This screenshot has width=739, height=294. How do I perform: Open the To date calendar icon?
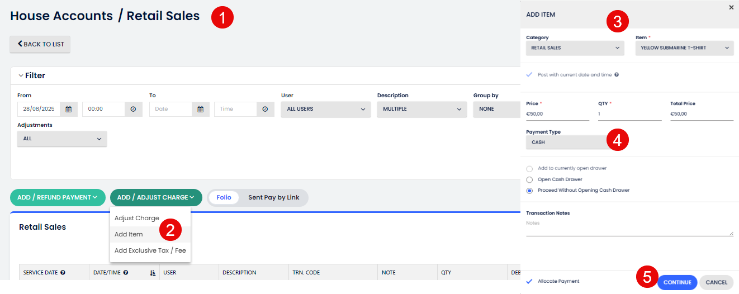tap(200, 109)
